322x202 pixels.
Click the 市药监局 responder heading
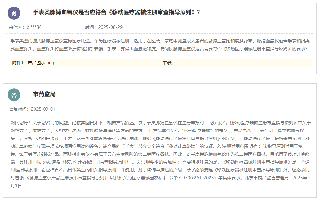click(44, 94)
